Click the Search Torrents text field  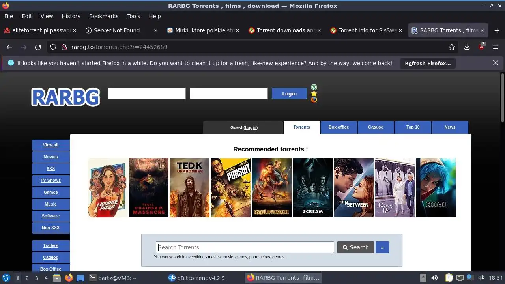(x=245, y=247)
